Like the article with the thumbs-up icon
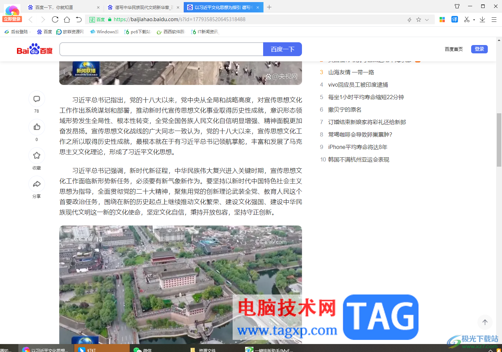502x352 pixels. click(x=37, y=127)
